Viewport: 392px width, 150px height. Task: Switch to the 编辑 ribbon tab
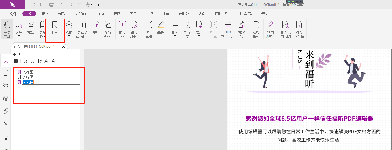click(61, 14)
